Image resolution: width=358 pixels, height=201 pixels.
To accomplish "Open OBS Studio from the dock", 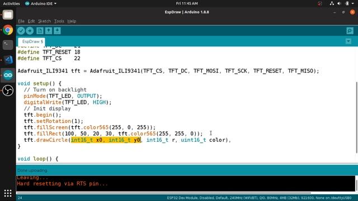I will click(8, 90).
